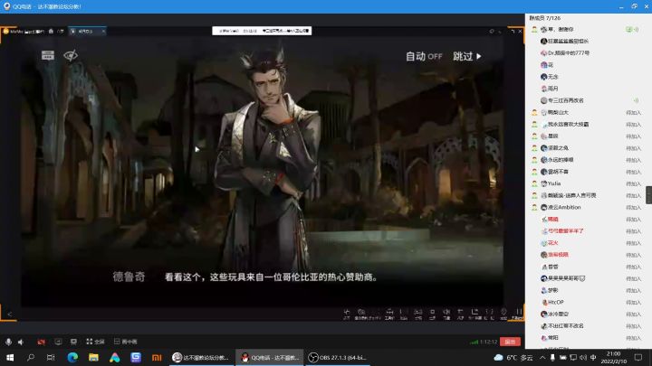Open the Xiaomi MI app on taskbar

pyautogui.click(x=157, y=357)
